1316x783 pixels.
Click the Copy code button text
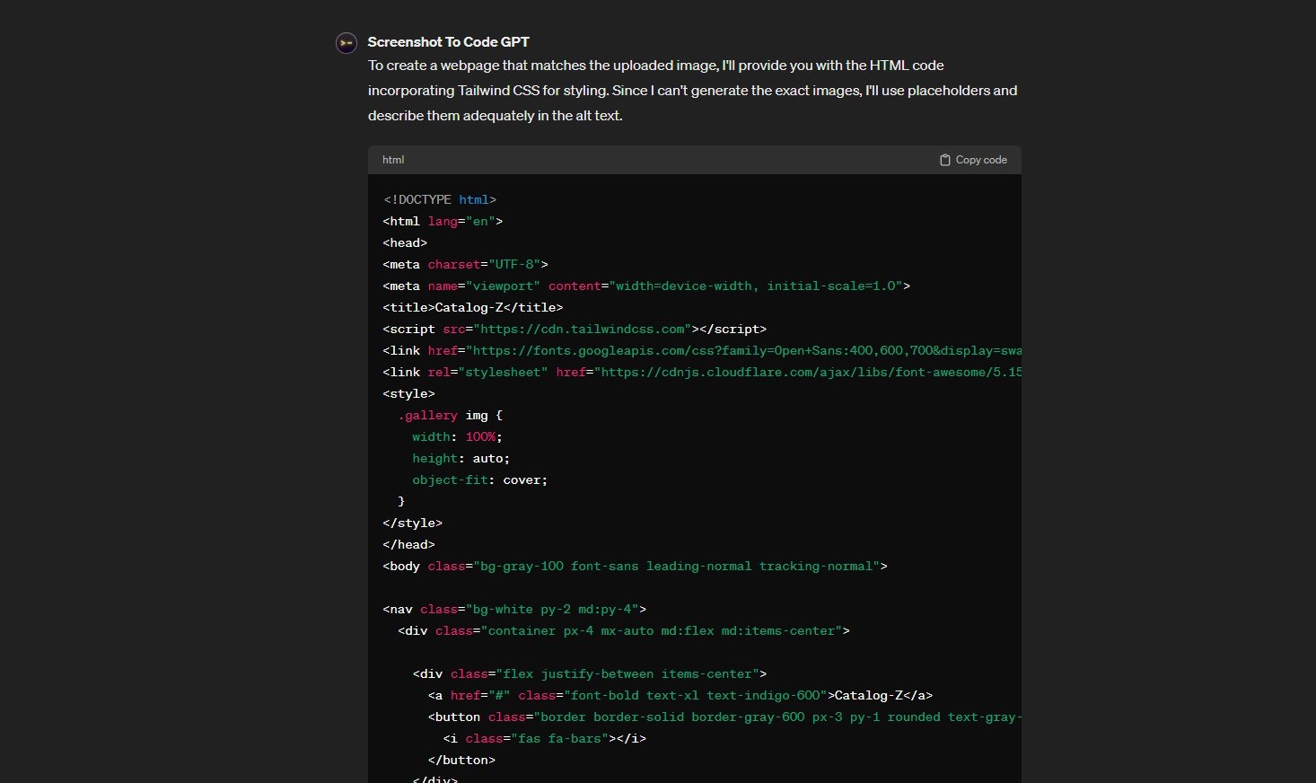pos(981,160)
